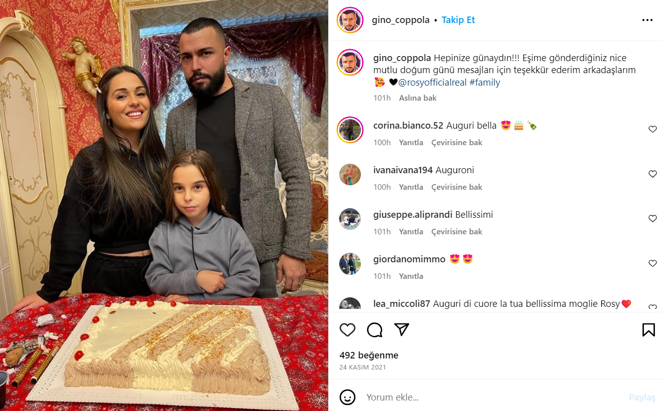Like giuseppe.aliprandi's Bellissimi comment
The image size is (663, 411).
click(x=652, y=218)
